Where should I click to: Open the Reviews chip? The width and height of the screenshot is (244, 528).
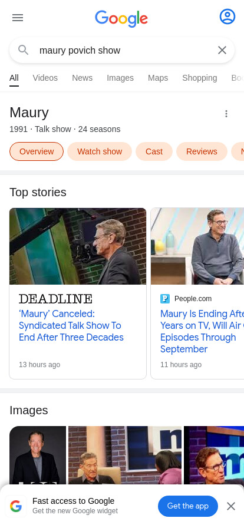[x=202, y=151]
